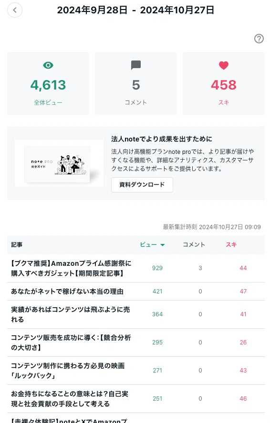Open the お金持ちになることの意味とは article

tap(70, 398)
